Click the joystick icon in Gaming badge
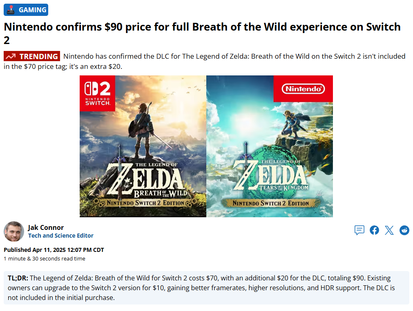The width and height of the screenshot is (413, 311). (11, 10)
